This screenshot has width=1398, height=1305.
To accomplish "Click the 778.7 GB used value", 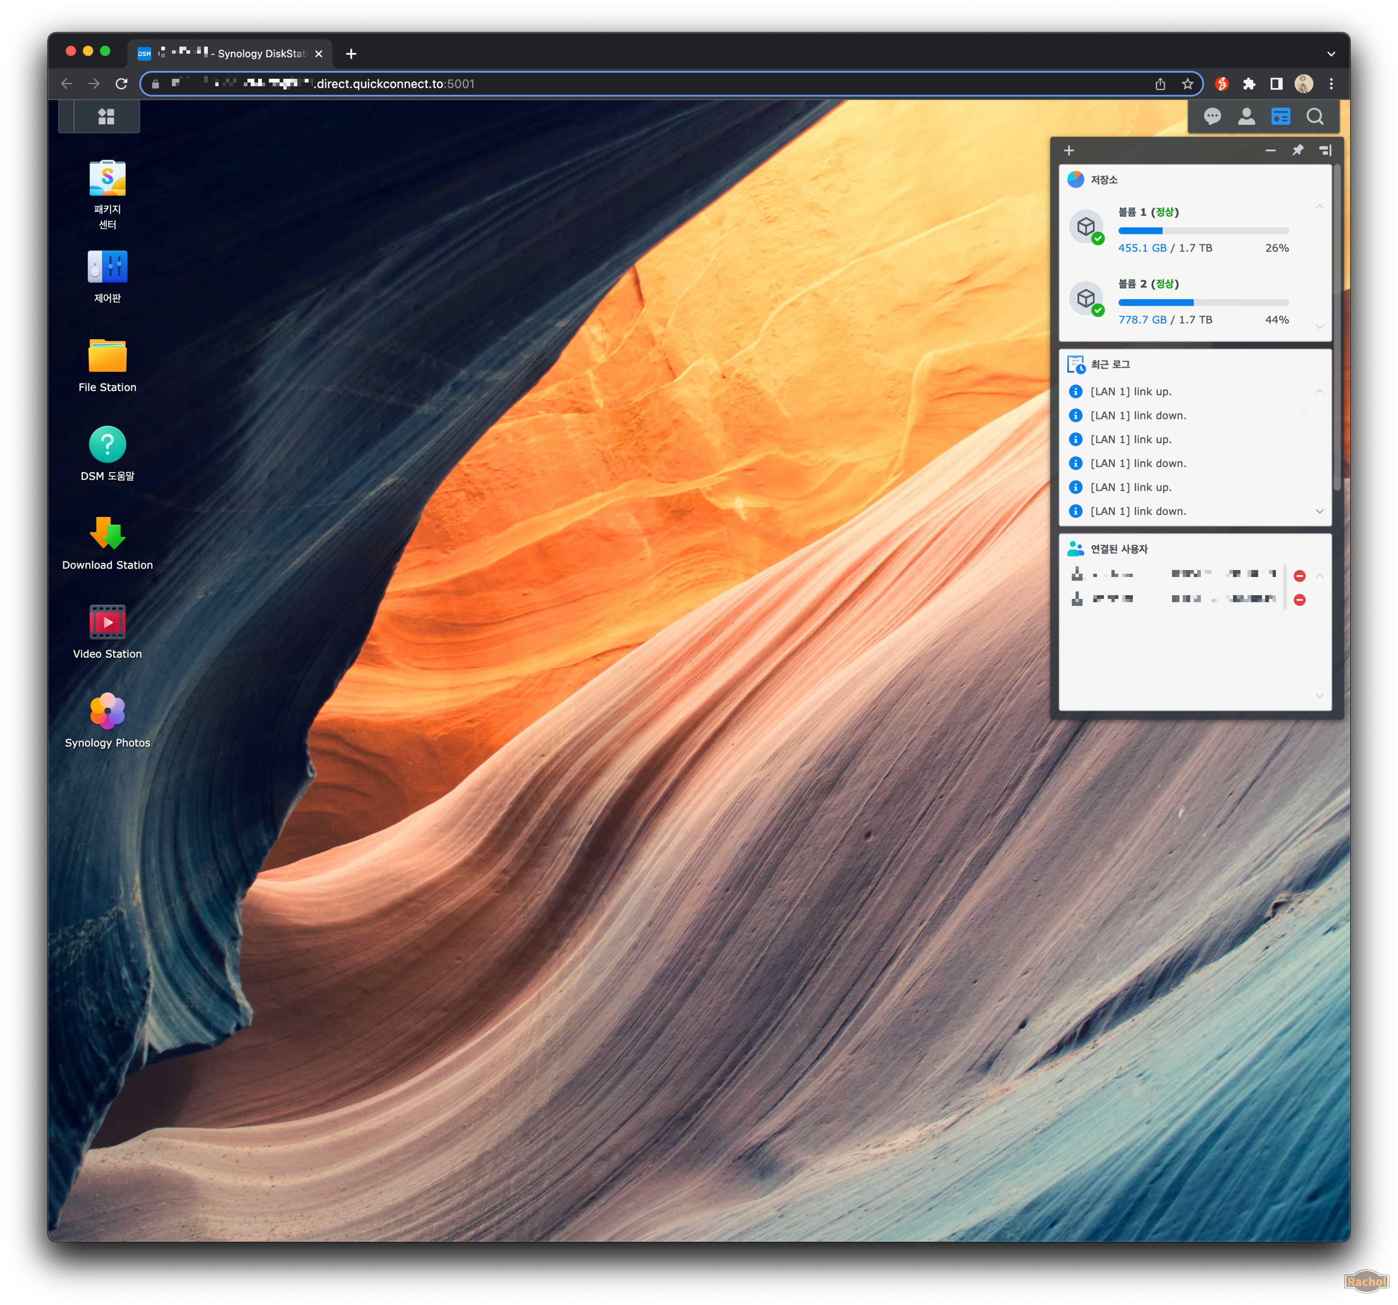I will [1142, 320].
